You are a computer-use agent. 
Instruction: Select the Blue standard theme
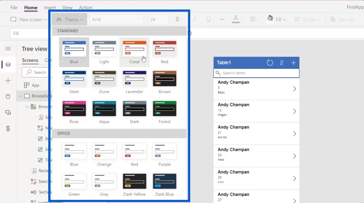point(74,52)
